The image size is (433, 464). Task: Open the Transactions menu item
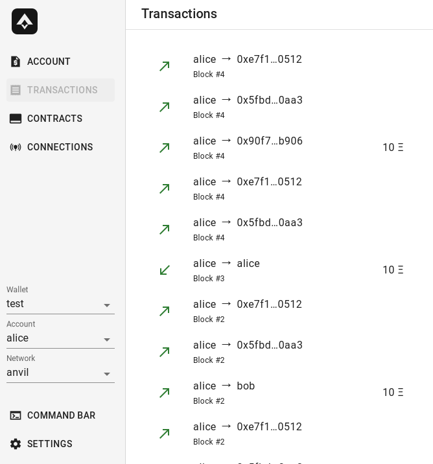[x=61, y=90]
